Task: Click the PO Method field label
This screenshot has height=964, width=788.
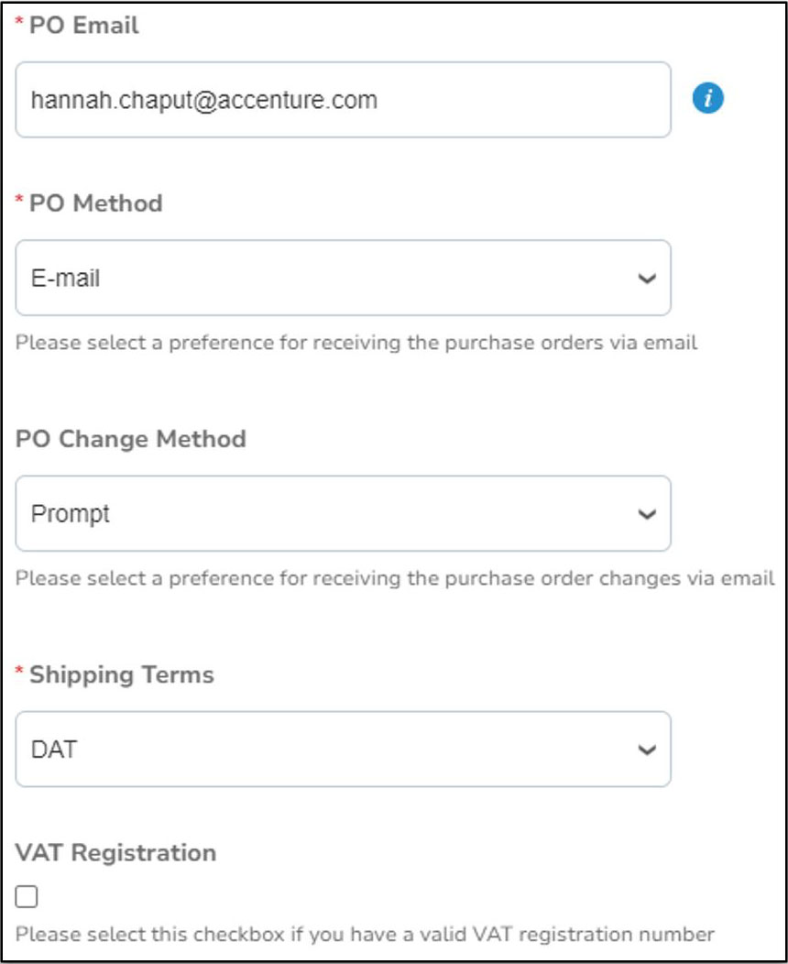Action: click(95, 203)
